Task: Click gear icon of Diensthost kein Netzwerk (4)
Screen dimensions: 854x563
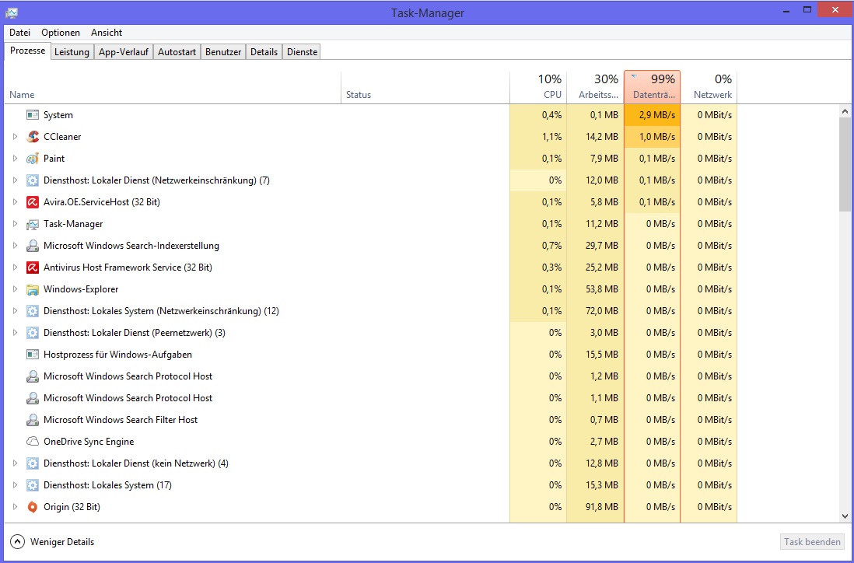Action: pyautogui.click(x=33, y=463)
